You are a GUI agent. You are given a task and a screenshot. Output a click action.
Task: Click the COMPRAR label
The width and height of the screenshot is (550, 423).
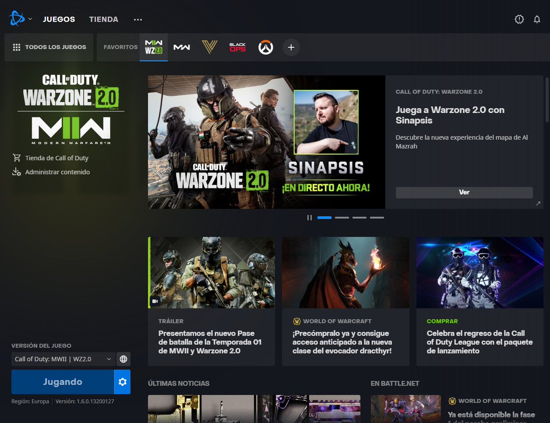[442, 321]
